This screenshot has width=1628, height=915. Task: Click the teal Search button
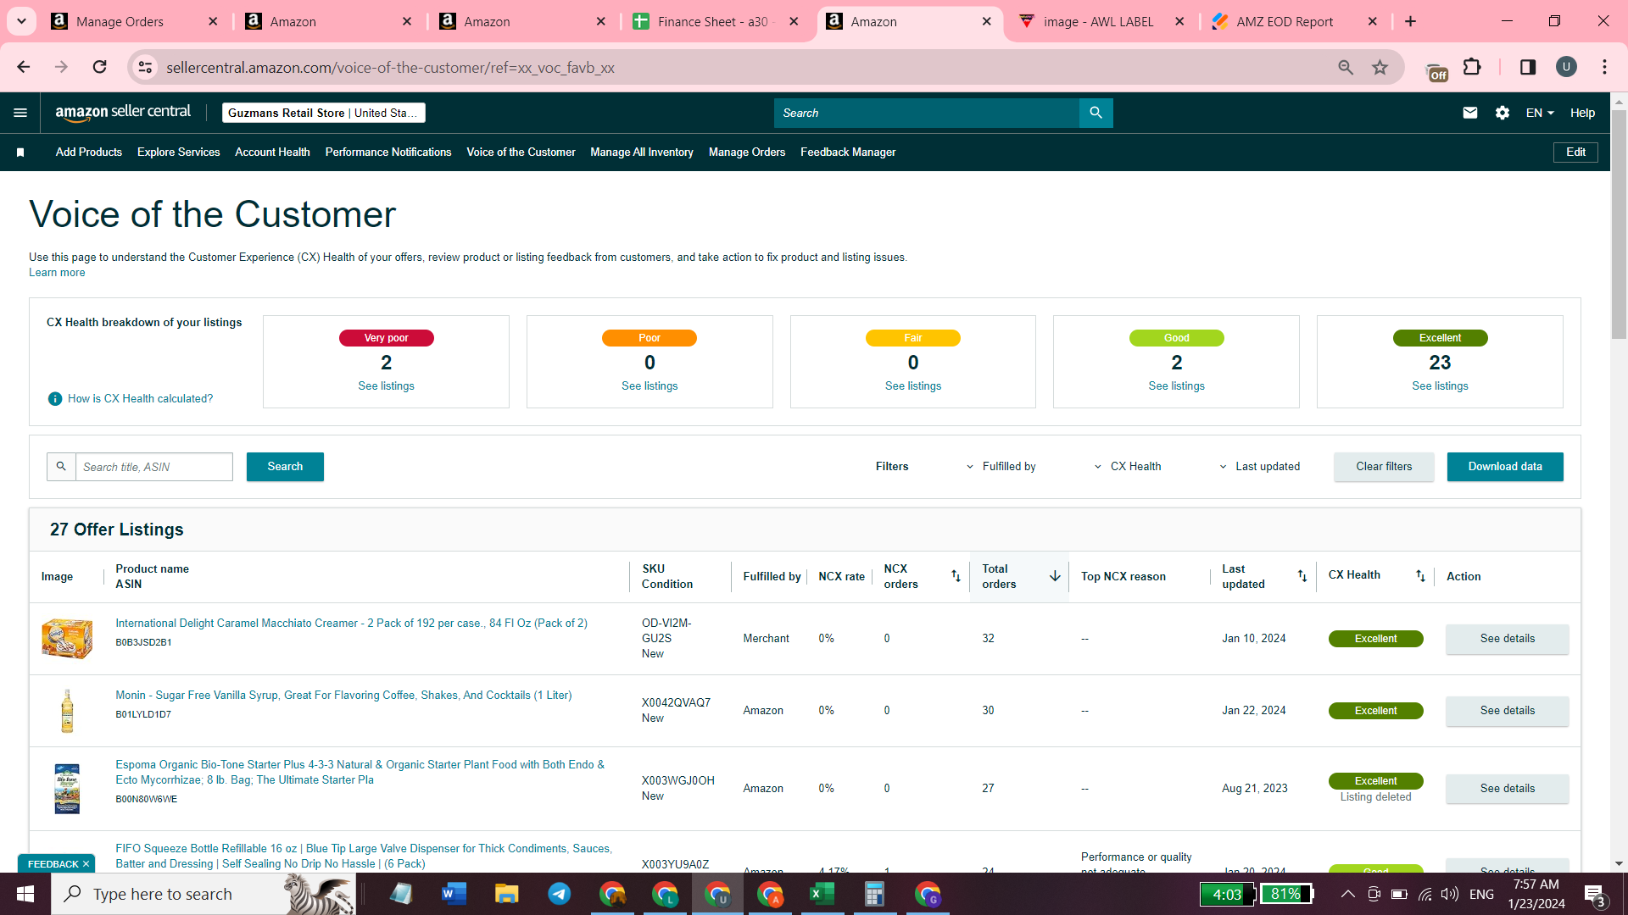(285, 467)
